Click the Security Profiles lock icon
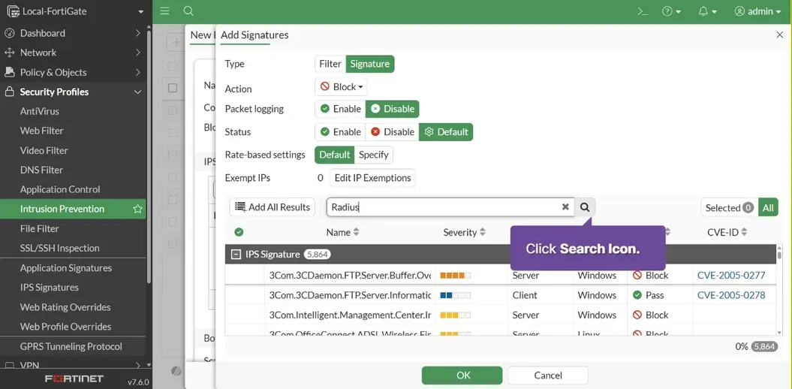Screen dimensions: 792x389 pos(9,92)
